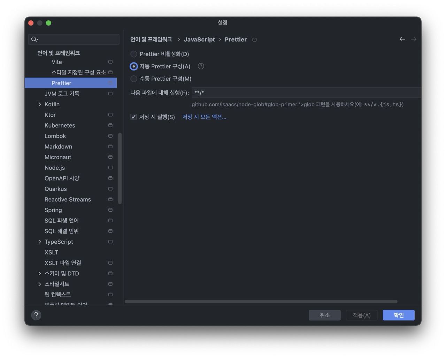Select Vite in the settings tree
446x358 pixels.
[x=57, y=62]
